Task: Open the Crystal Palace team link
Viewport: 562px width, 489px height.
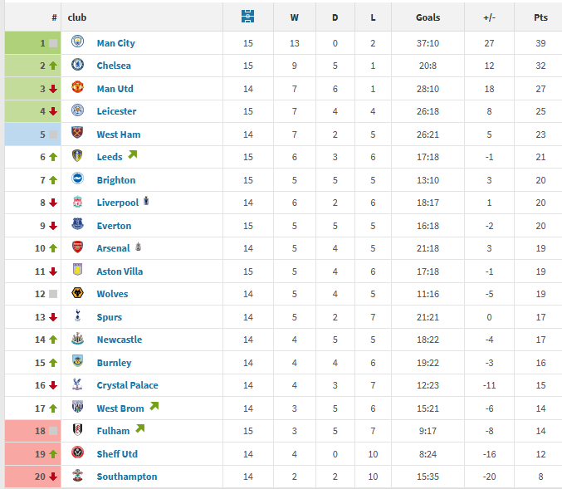Action: [x=127, y=385]
